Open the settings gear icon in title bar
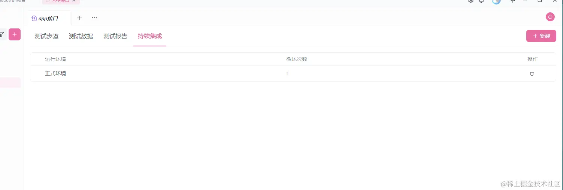The height and width of the screenshot is (190, 563). click(x=471, y=1)
